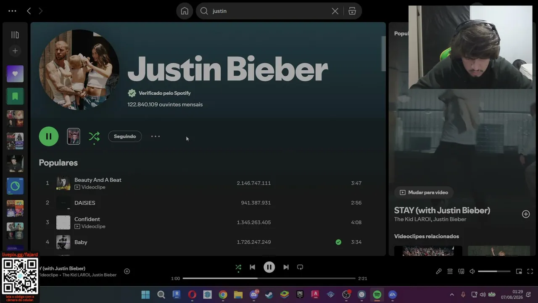Open the playback queue
The image size is (538, 303).
pyautogui.click(x=450, y=271)
